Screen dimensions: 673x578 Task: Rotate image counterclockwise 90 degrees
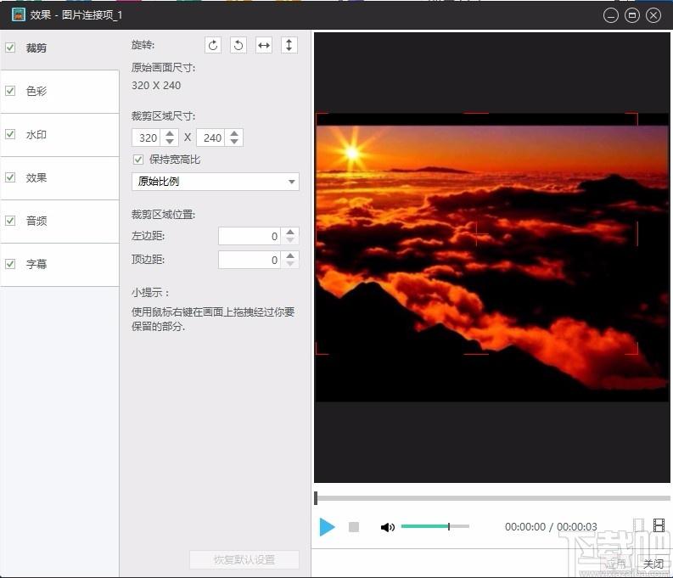(x=238, y=45)
